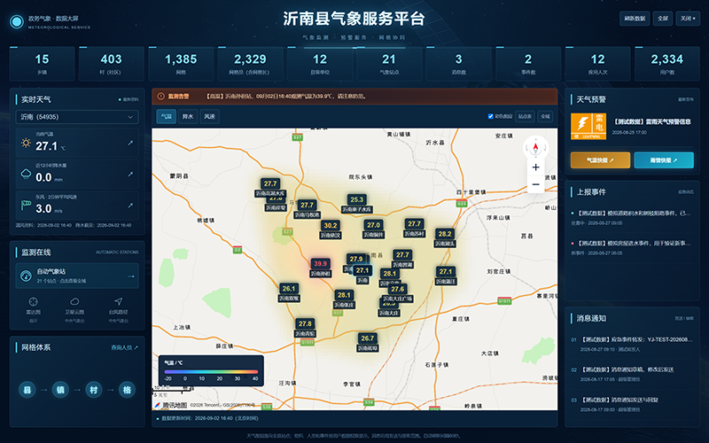Click the 最新发布 label in 天气预警
This screenshot has width=709, height=443.
coord(685,99)
